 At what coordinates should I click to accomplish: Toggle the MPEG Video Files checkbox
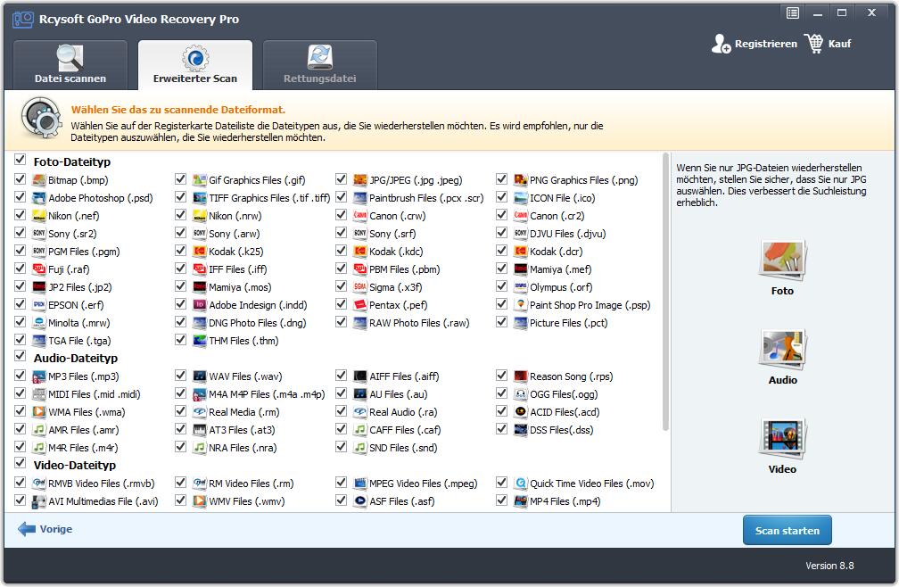341,482
